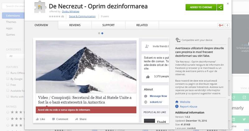
Task: Switch to the Support tab
Action: click(108, 25)
